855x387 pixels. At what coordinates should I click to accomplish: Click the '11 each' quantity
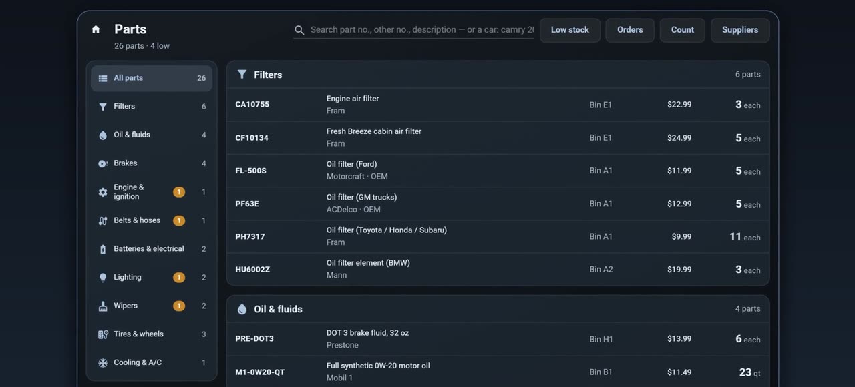pos(745,237)
